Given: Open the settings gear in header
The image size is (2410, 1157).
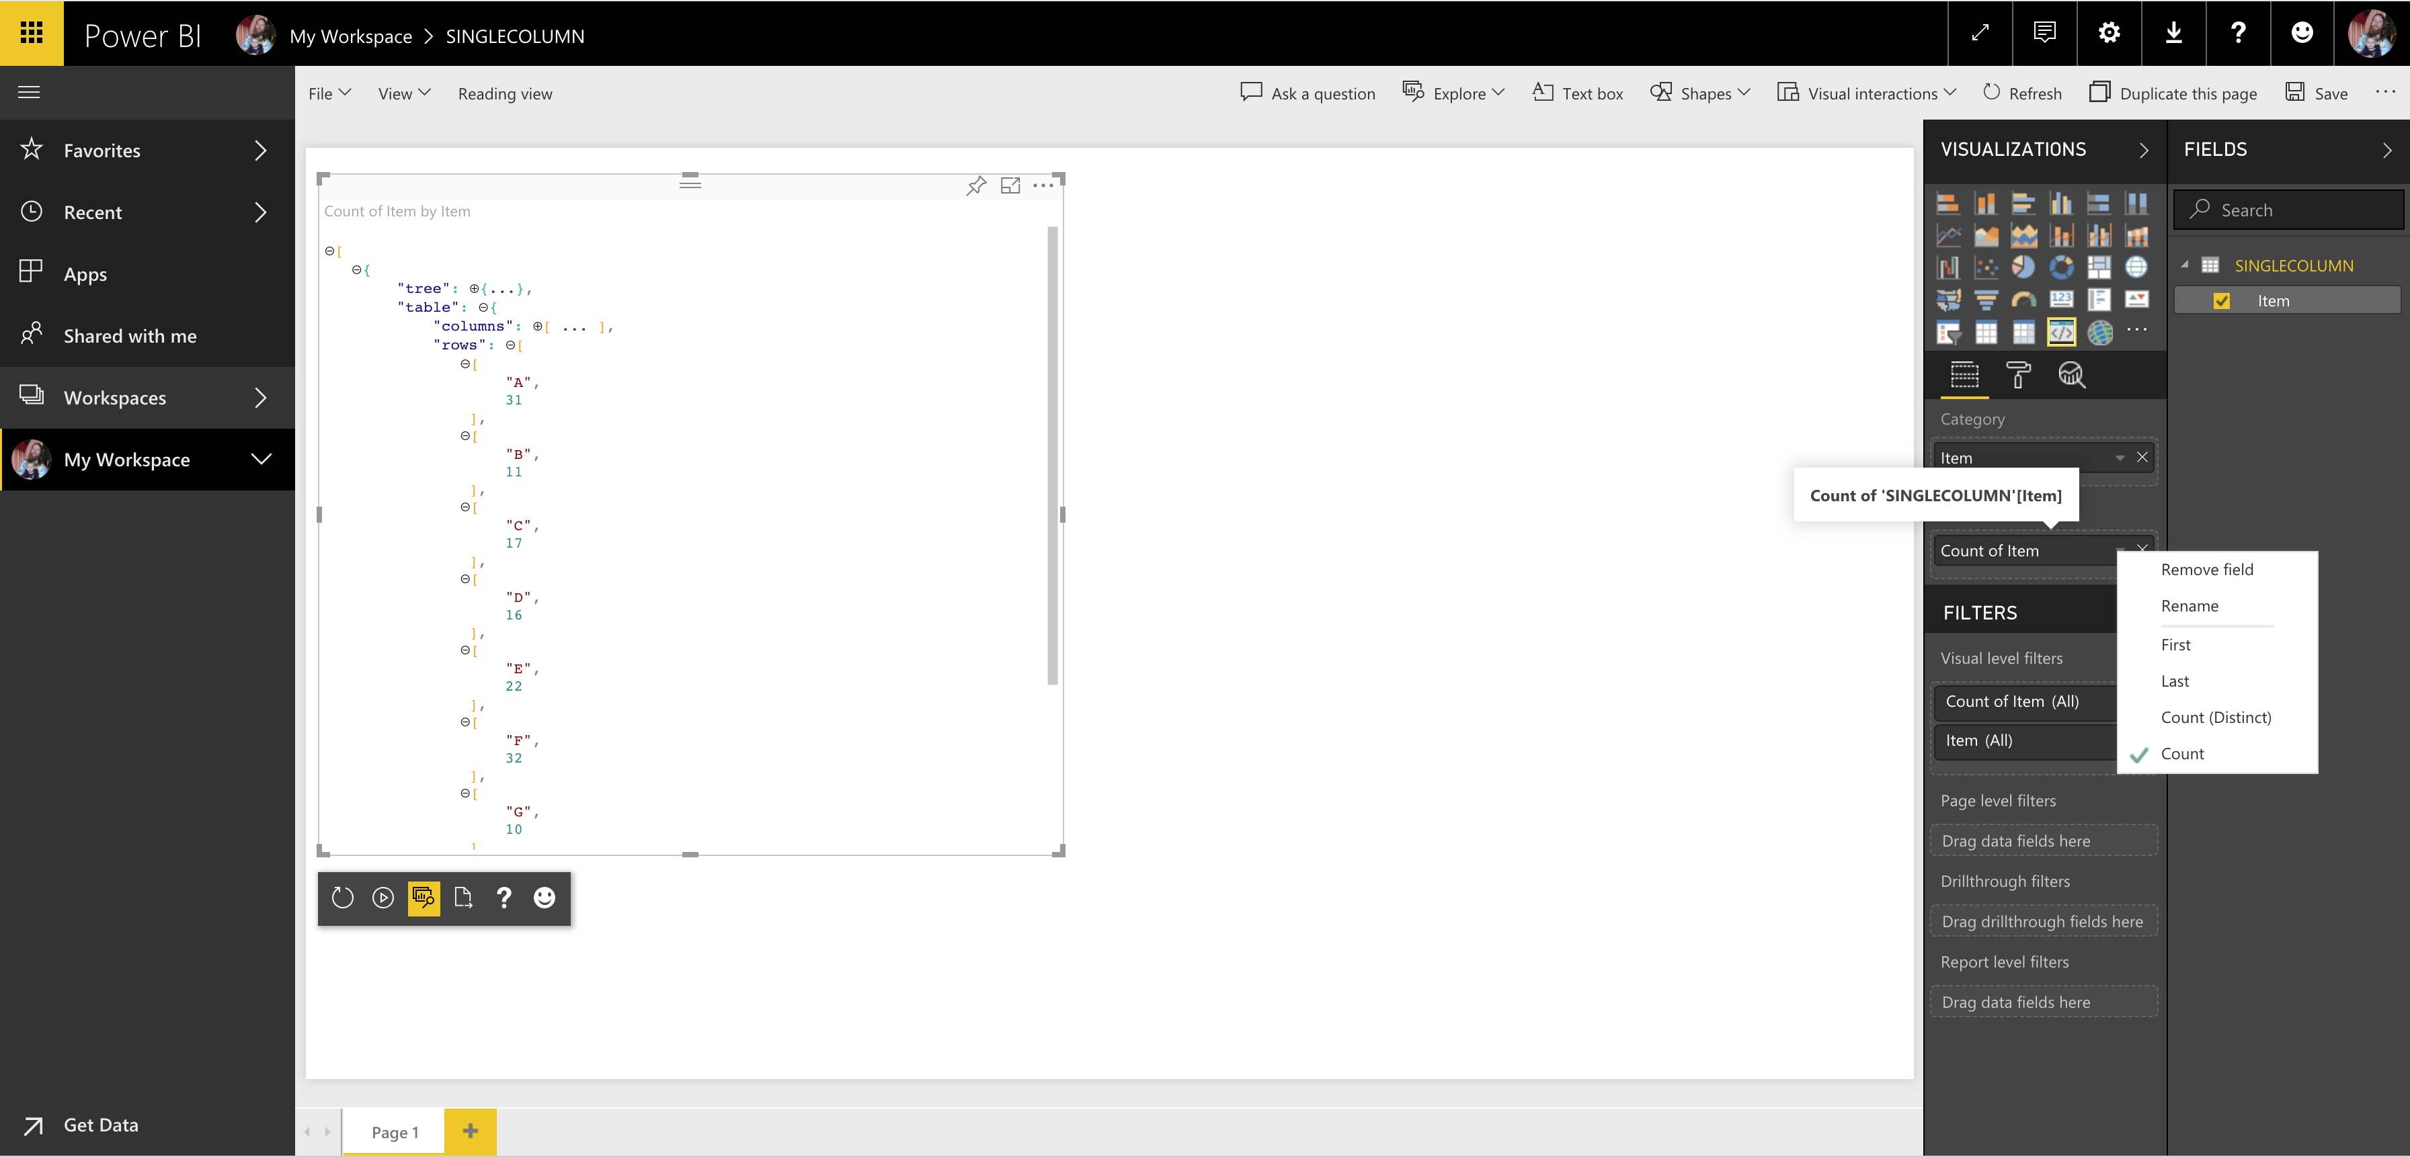Looking at the screenshot, I should pyautogui.click(x=2109, y=33).
